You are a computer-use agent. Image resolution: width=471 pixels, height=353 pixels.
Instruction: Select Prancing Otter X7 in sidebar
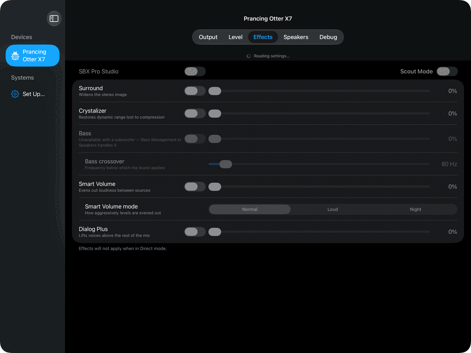[x=33, y=56]
